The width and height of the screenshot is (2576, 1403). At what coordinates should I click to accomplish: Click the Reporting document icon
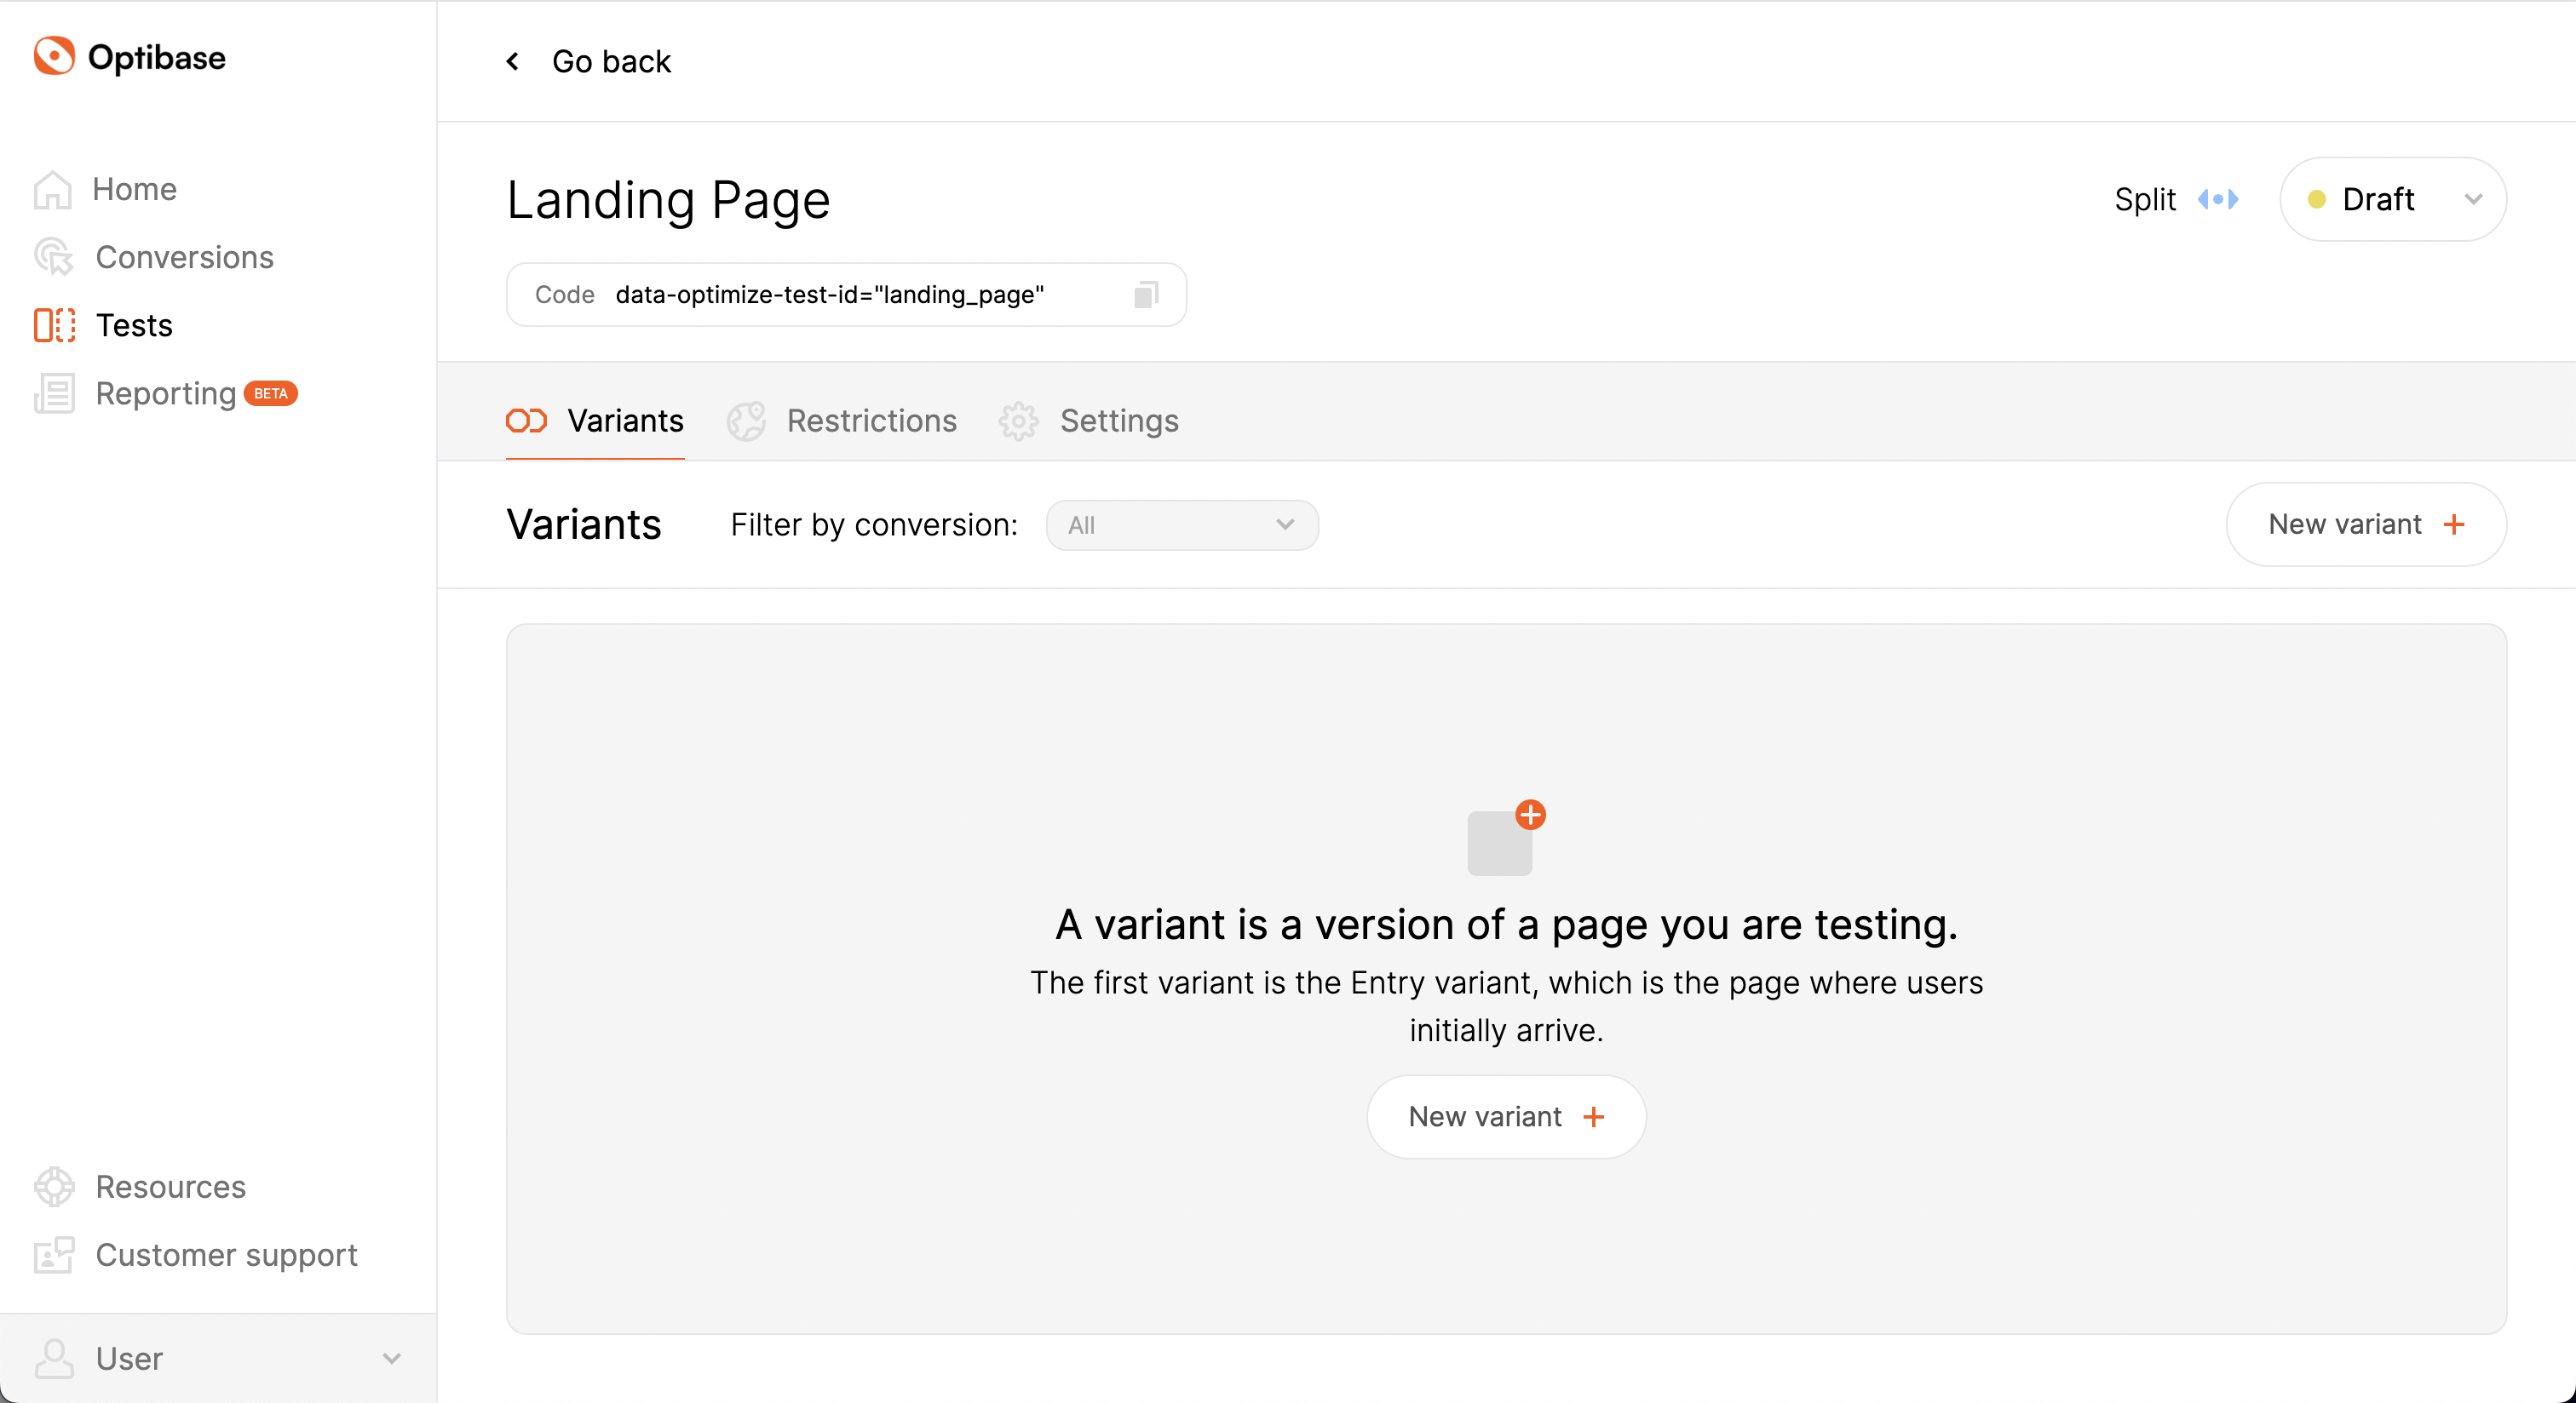point(54,392)
